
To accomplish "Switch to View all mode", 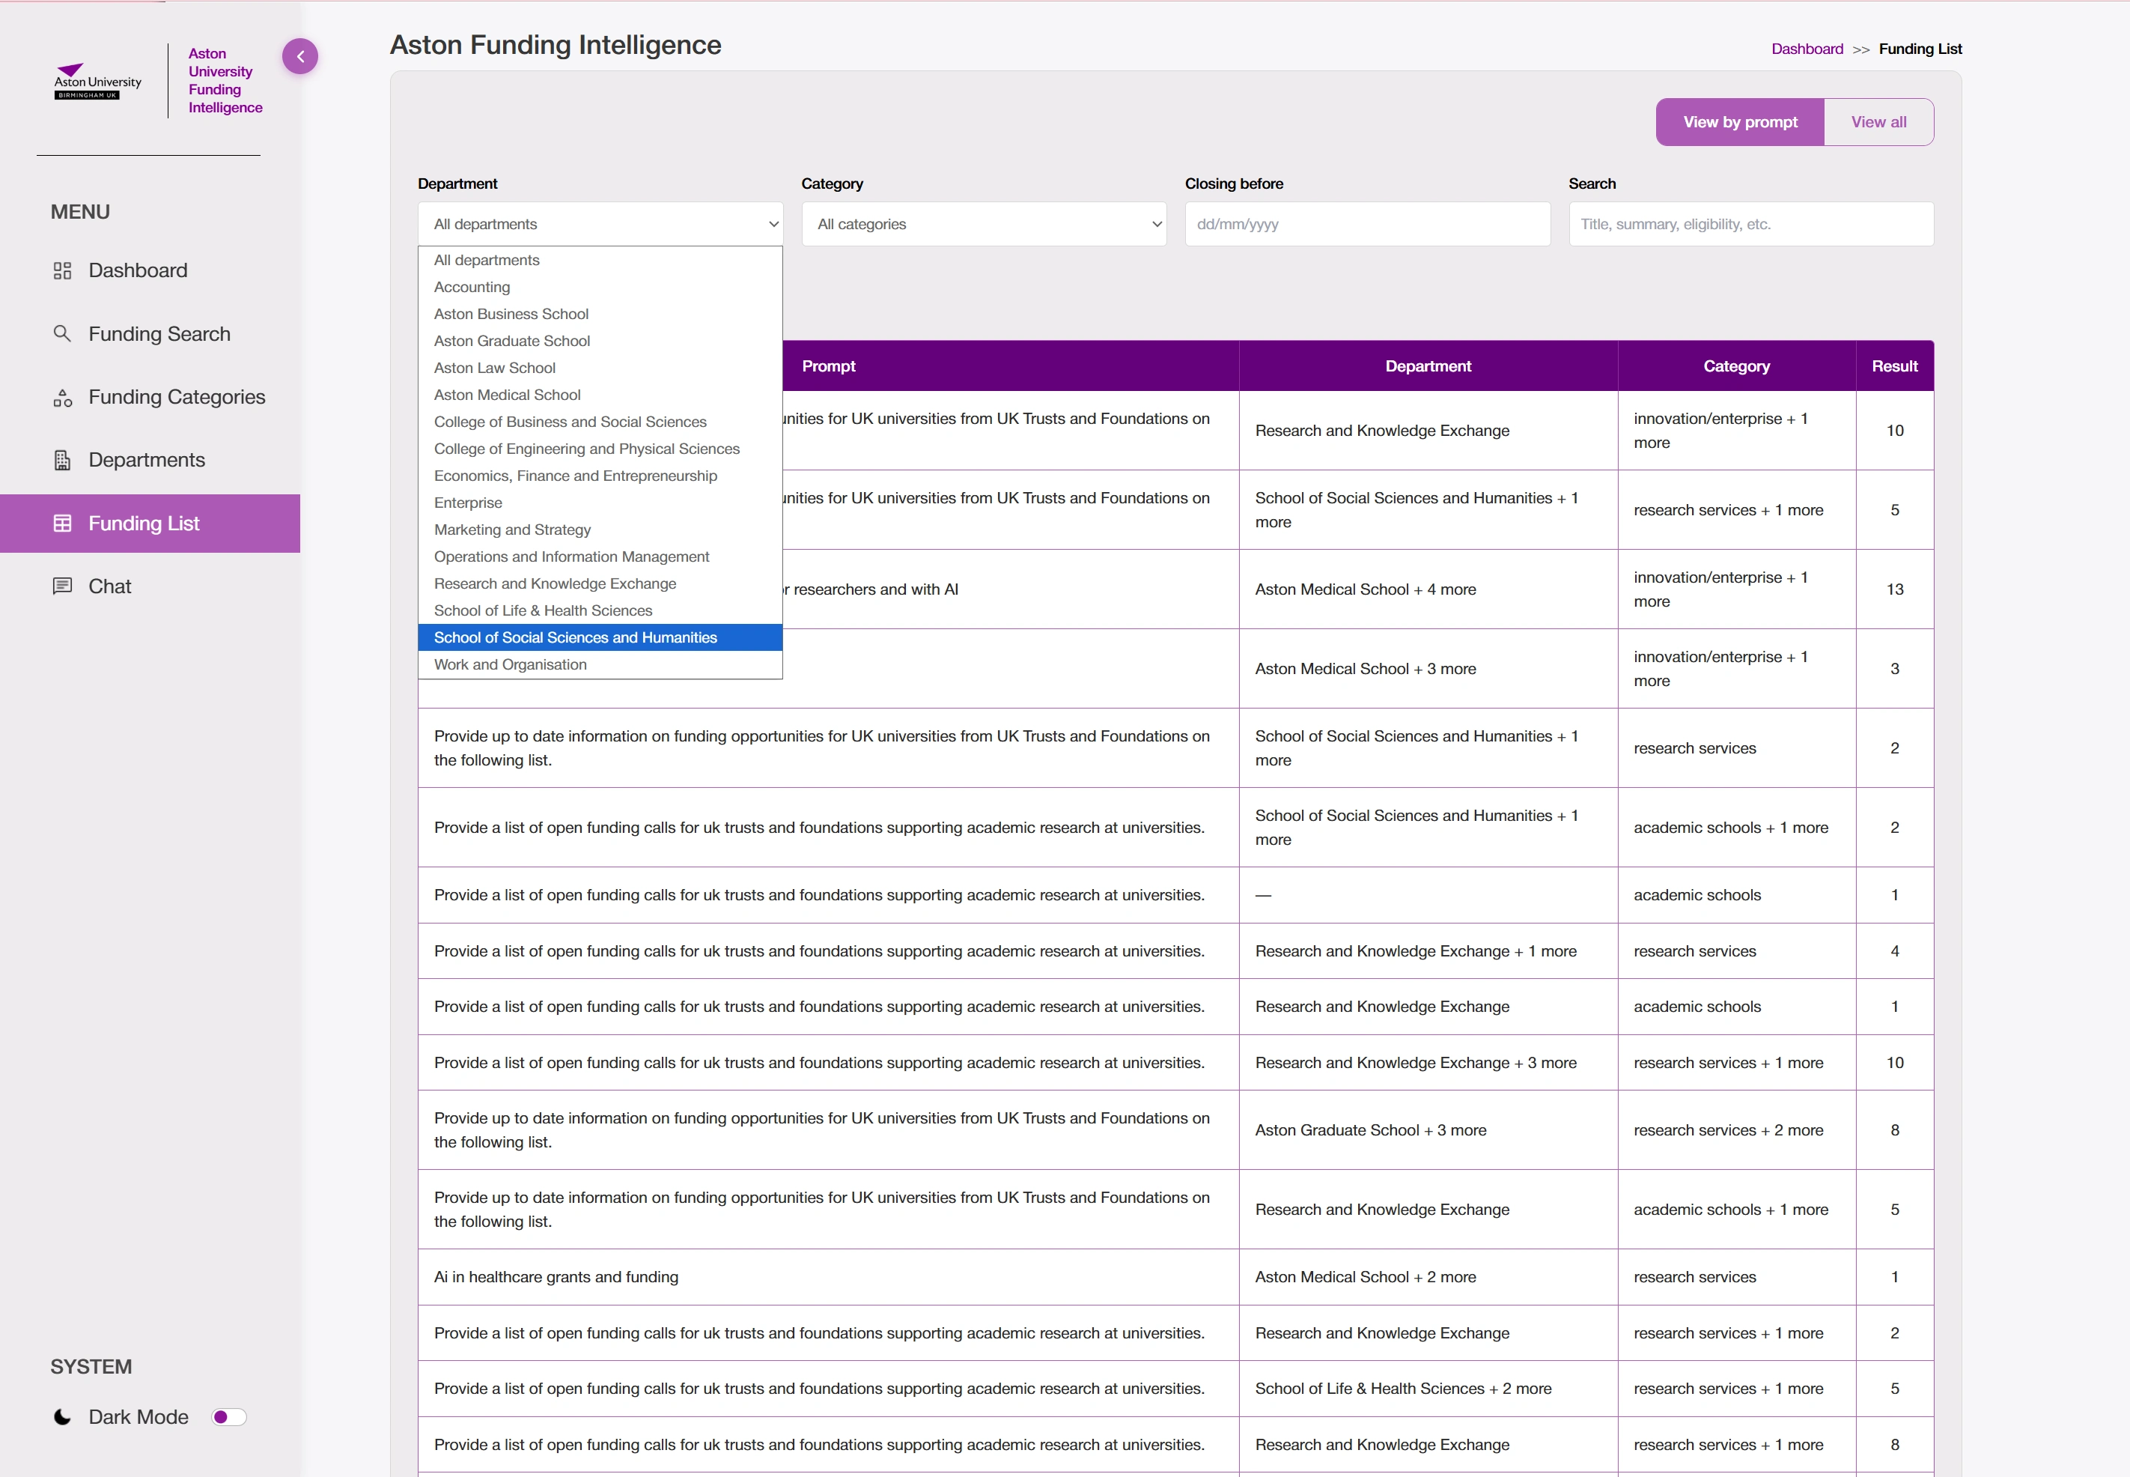I will click(x=1878, y=122).
